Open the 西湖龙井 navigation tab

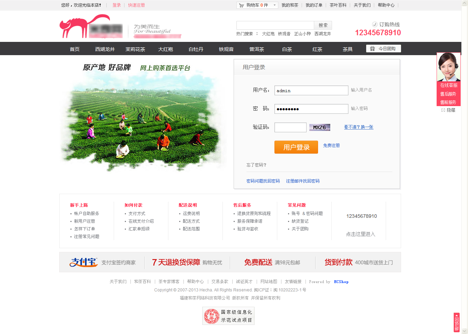click(105, 49)
